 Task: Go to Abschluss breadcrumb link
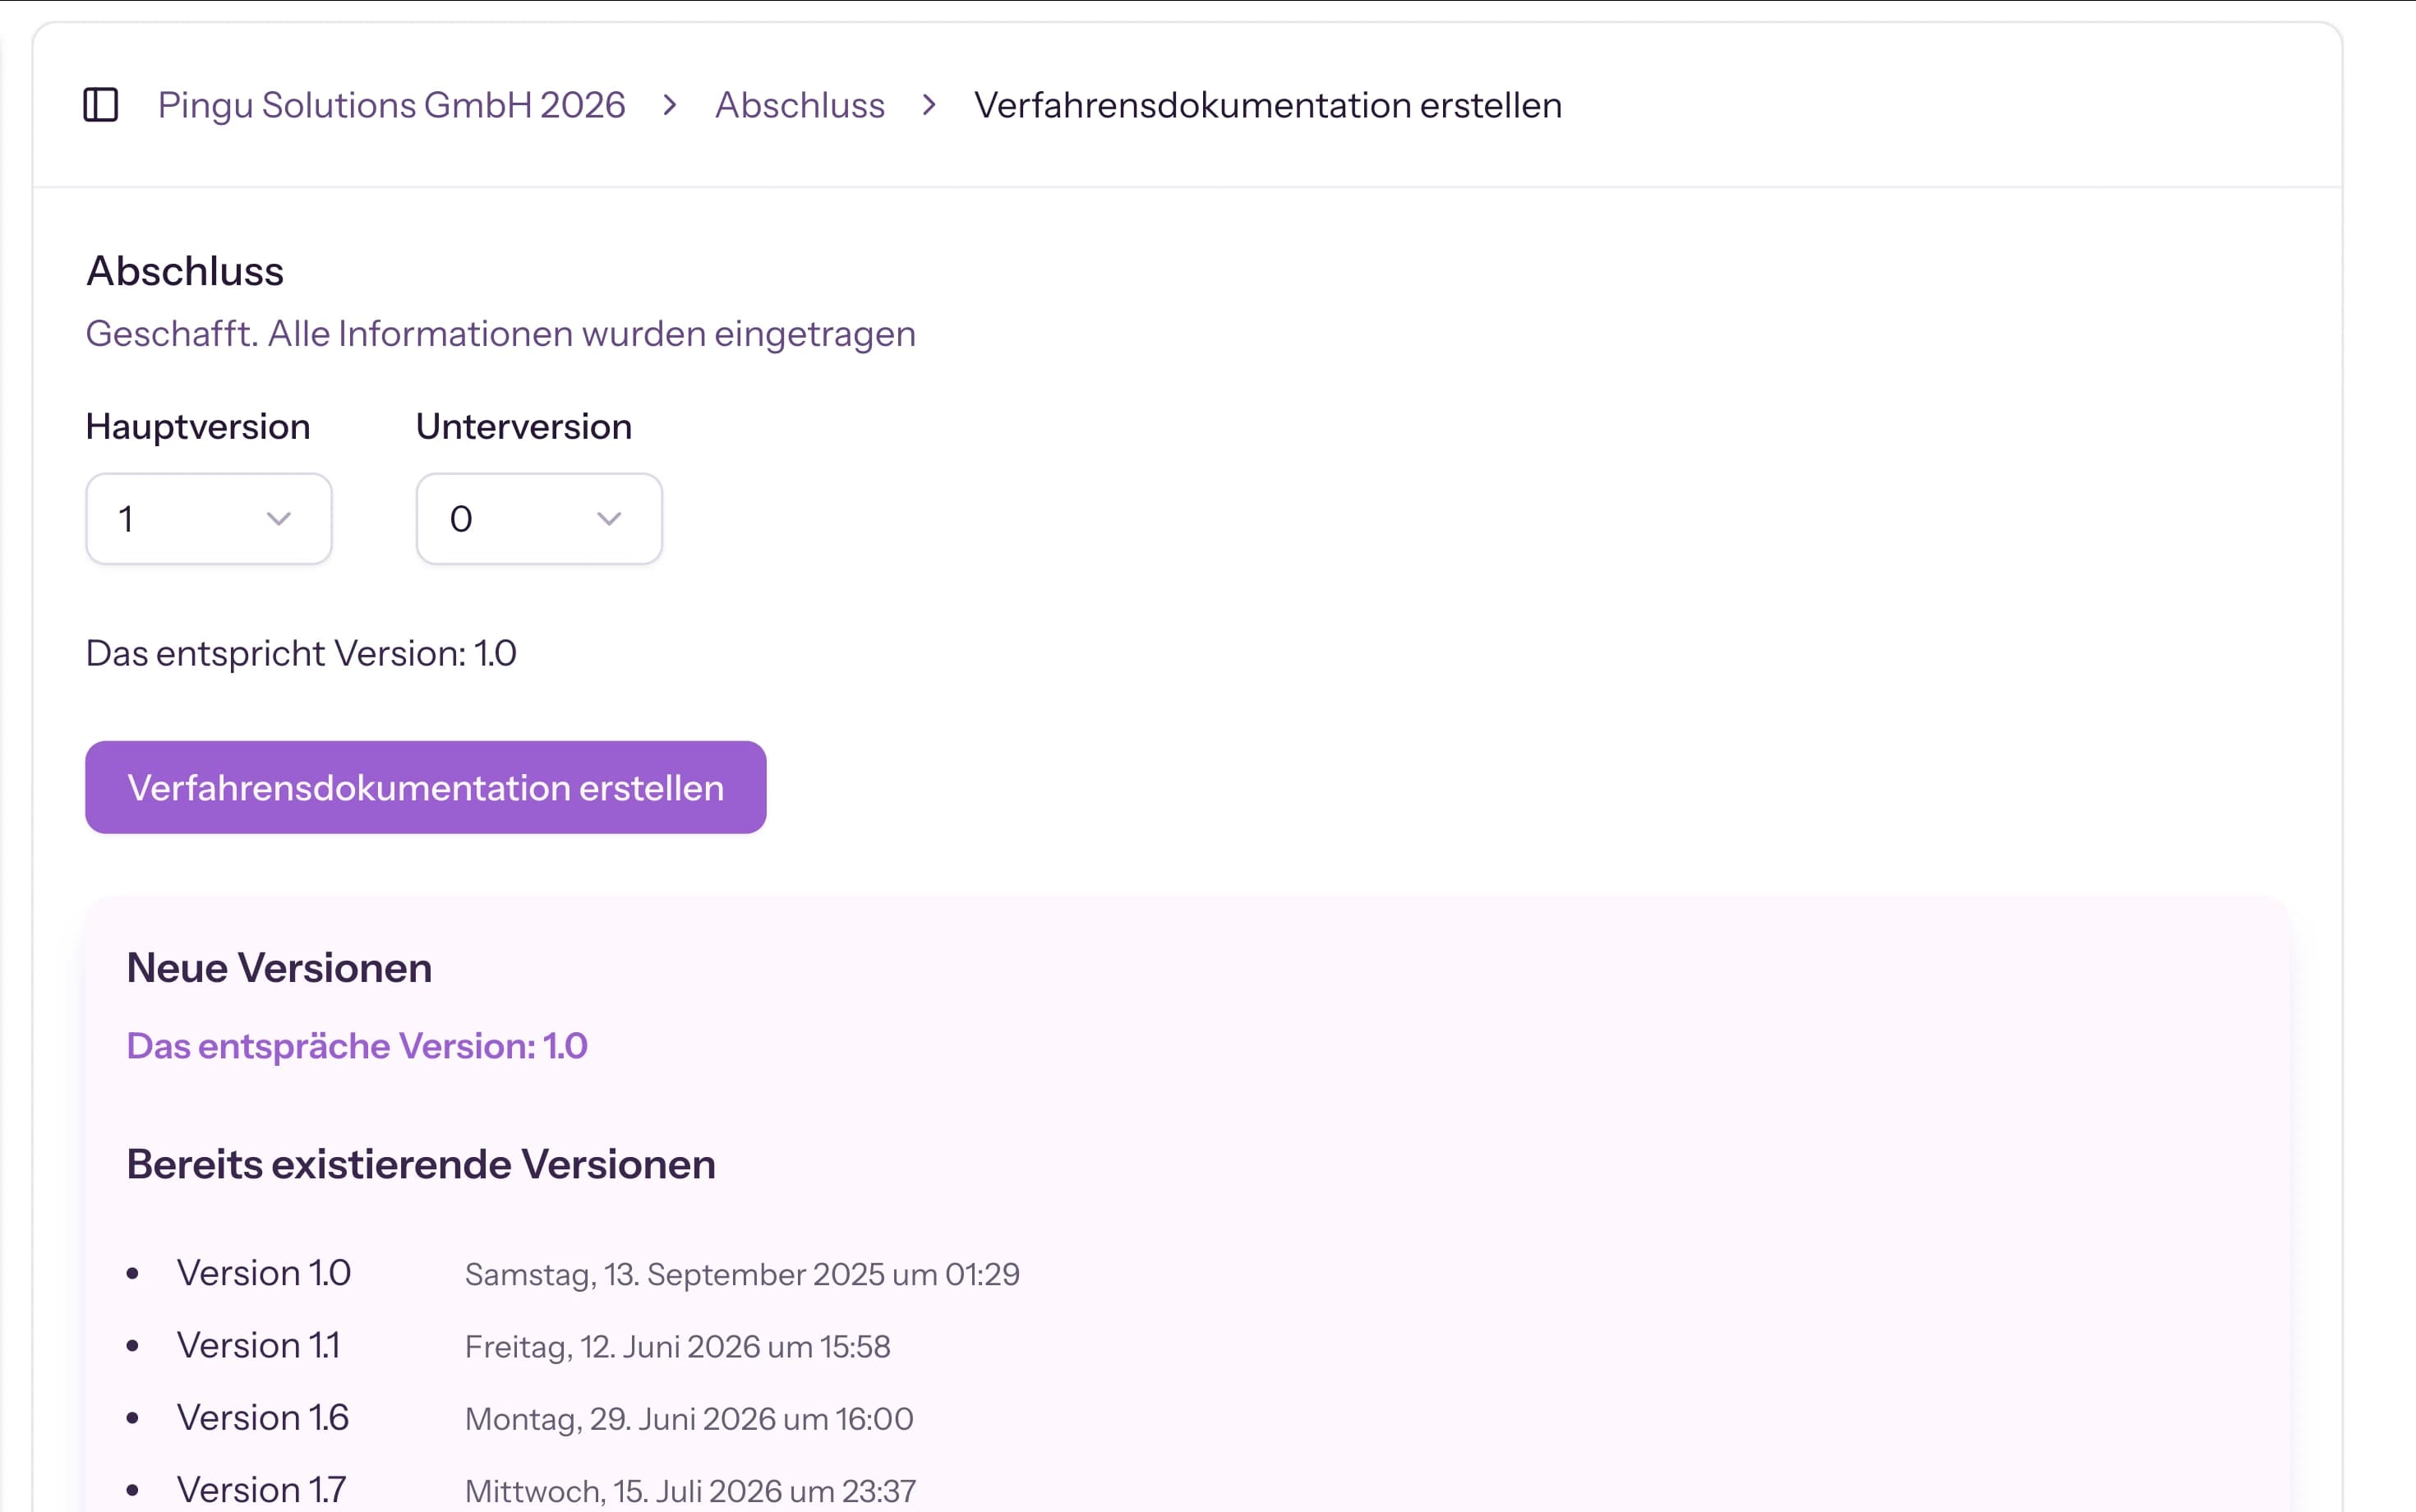[x=799, y=105]
